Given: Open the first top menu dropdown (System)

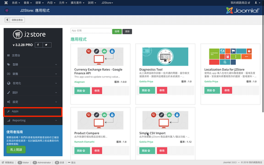Looking at the screenshot, I should tap(16, 3).
